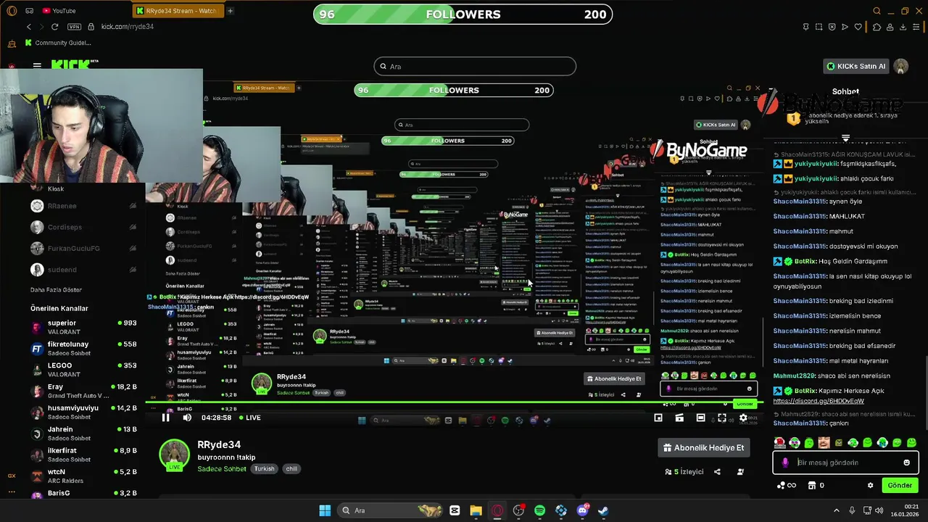The height and width of the screenshot is (522, 928).
Task: Open the user profile avatar menu
Action: 901,66
